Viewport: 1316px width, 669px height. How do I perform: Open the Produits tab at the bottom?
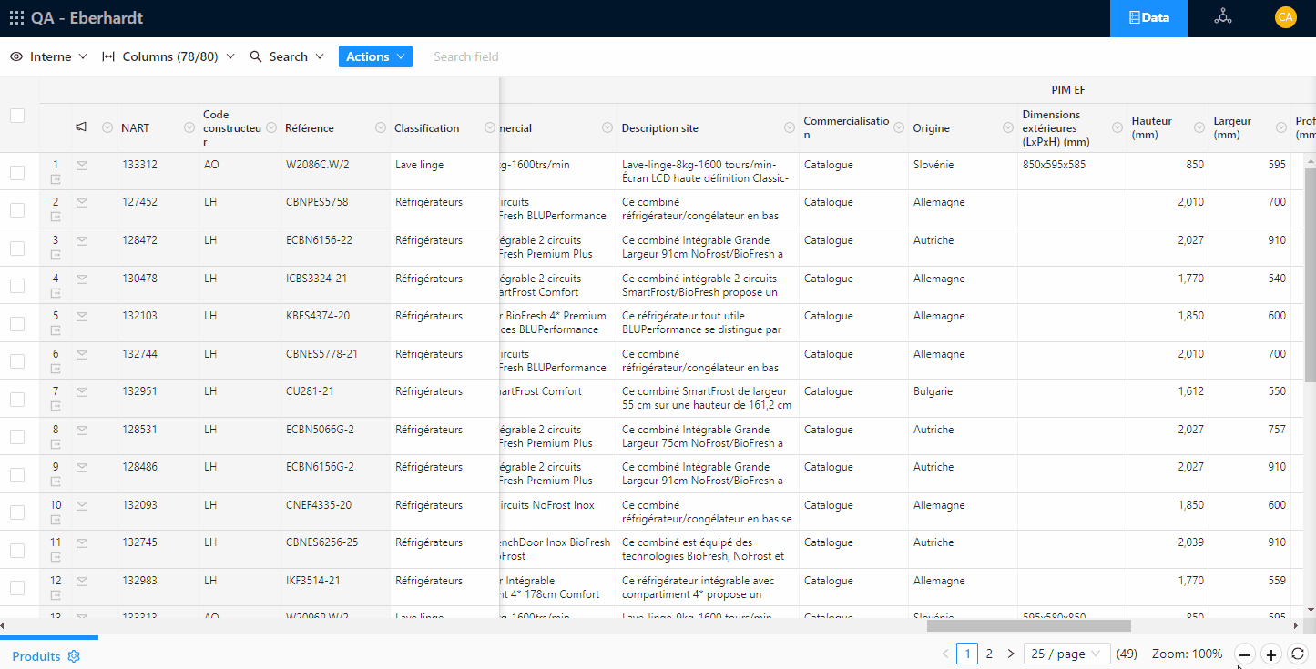click(x=36, y=656)
